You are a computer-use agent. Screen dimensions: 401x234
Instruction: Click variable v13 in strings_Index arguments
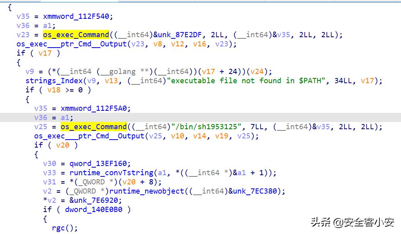point(111,81)
